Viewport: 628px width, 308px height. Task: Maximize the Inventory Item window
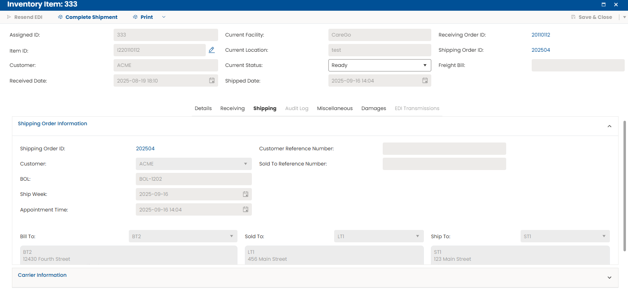tap(604, 5)
